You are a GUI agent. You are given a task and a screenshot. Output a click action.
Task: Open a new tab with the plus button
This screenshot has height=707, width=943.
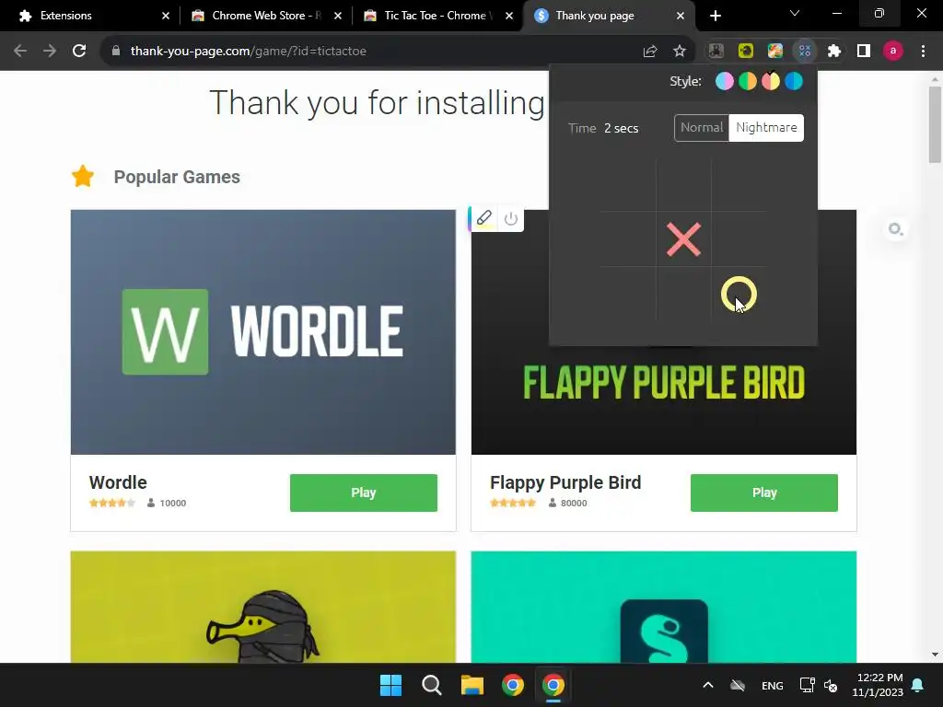715,16
